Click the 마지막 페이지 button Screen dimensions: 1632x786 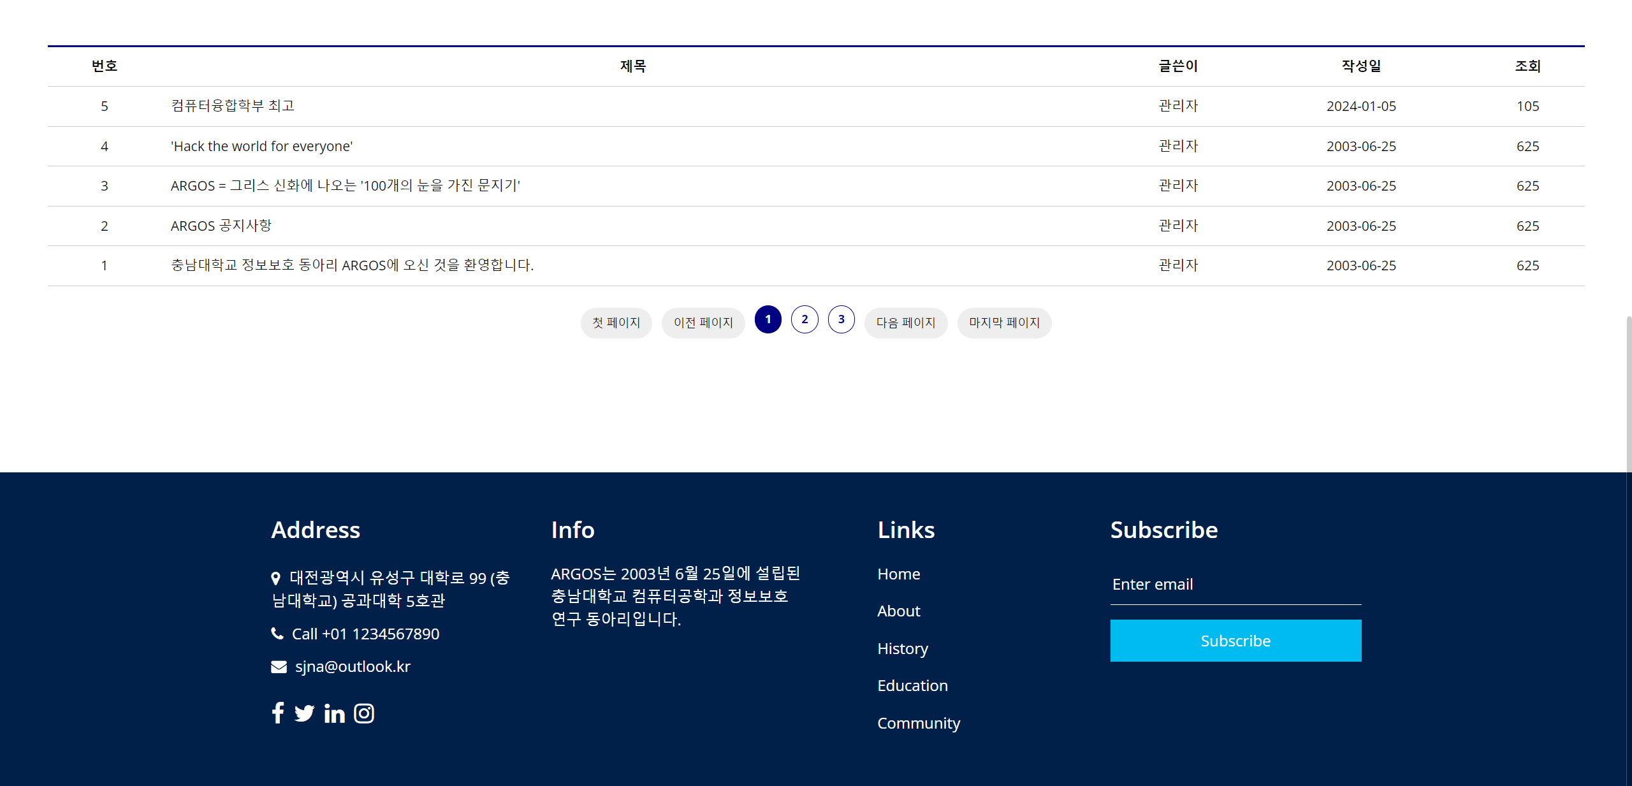[x=1004, y=323]
